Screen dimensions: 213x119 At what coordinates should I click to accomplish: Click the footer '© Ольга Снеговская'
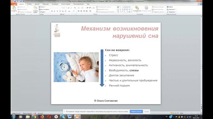click(x=106, y=100)
